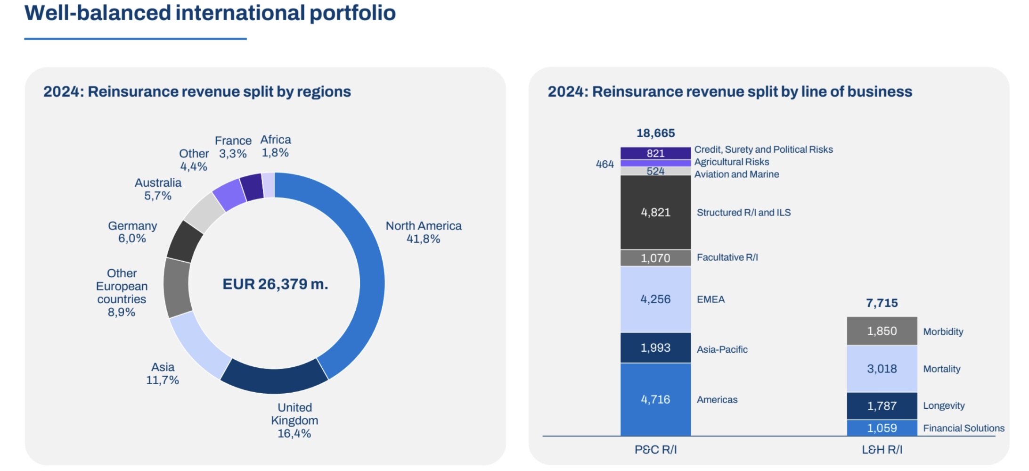1029x471 pixels.
Task: Click the France dark-purple donut segment
Action: [x=252, y=187]
